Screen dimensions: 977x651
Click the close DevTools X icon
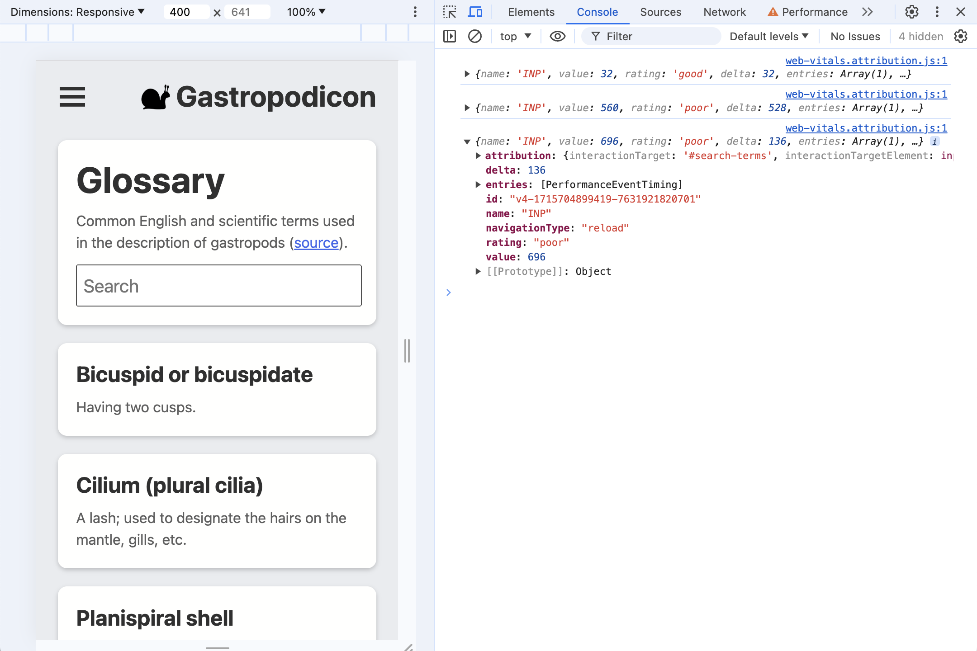tap(960, 11)
